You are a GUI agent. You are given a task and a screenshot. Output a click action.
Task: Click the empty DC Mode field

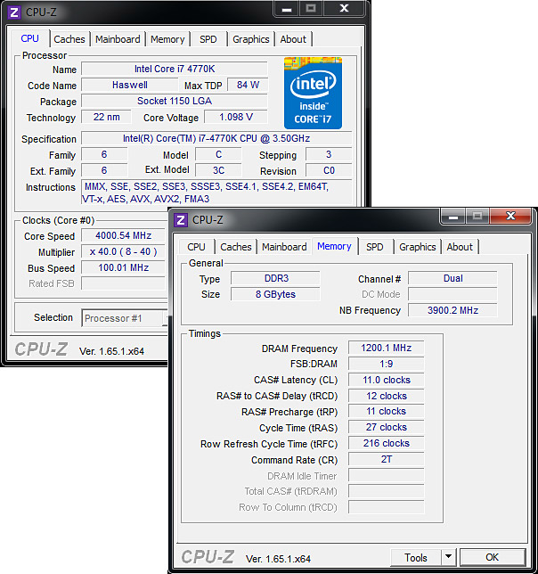pos(452,294)
